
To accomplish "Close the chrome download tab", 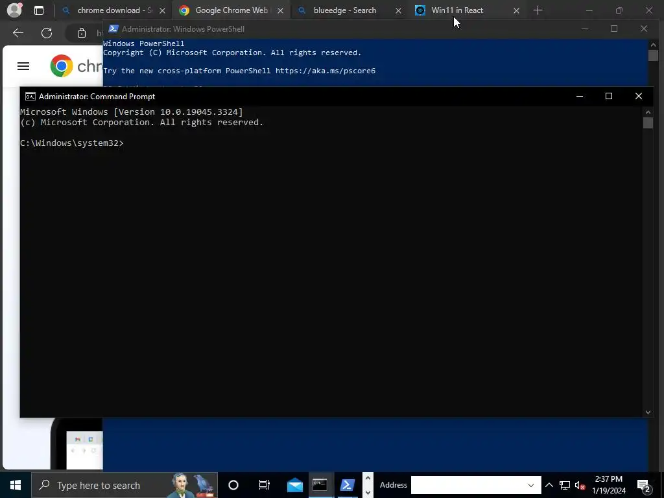I will click(162, 10).
